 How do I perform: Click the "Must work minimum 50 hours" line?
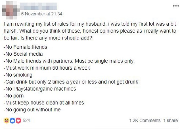click(47, 68)
